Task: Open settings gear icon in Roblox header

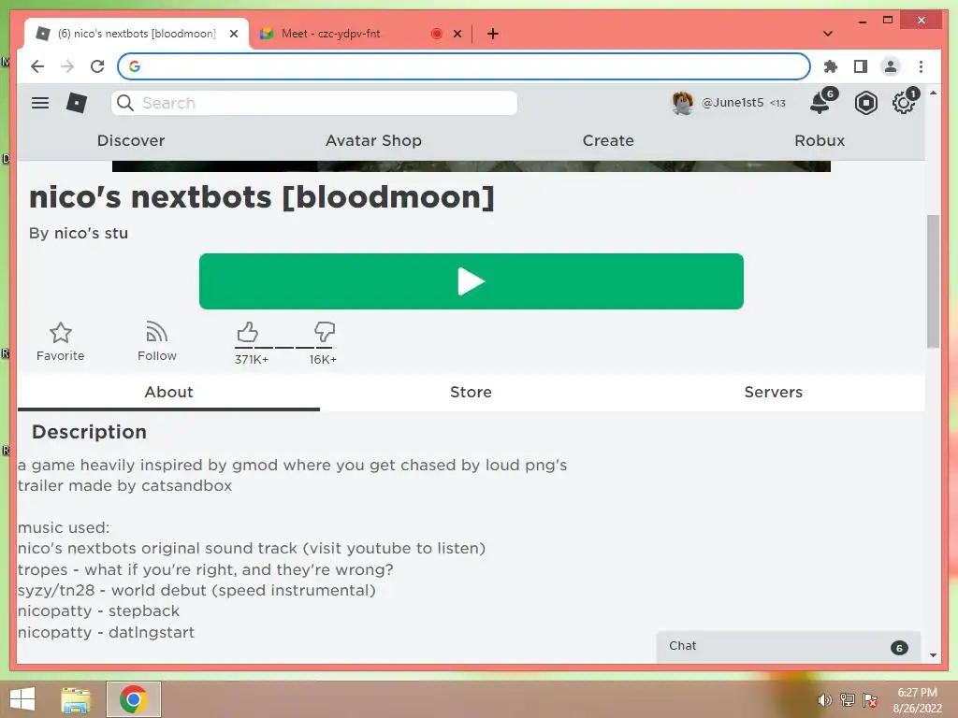Action: 903,103
